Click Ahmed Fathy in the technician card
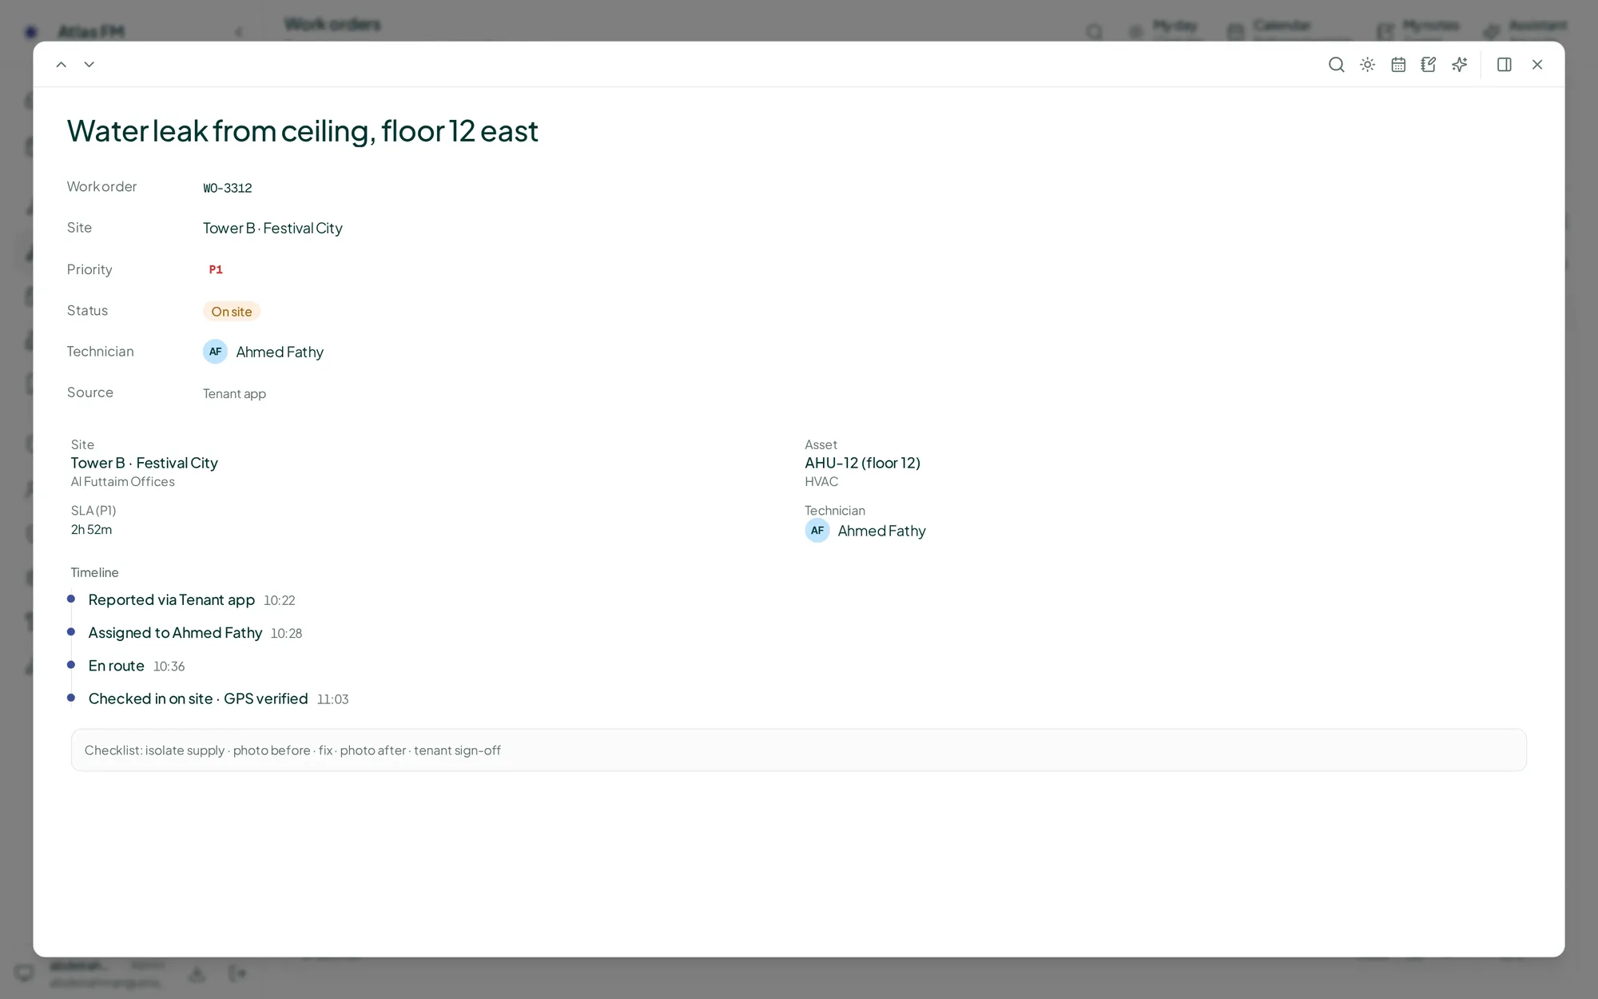This screenshot has height=999, width=1598. click(881, 531)
